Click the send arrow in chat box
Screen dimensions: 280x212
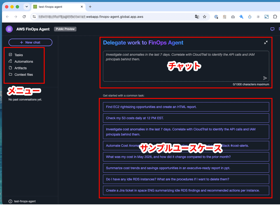pos(265,78)
